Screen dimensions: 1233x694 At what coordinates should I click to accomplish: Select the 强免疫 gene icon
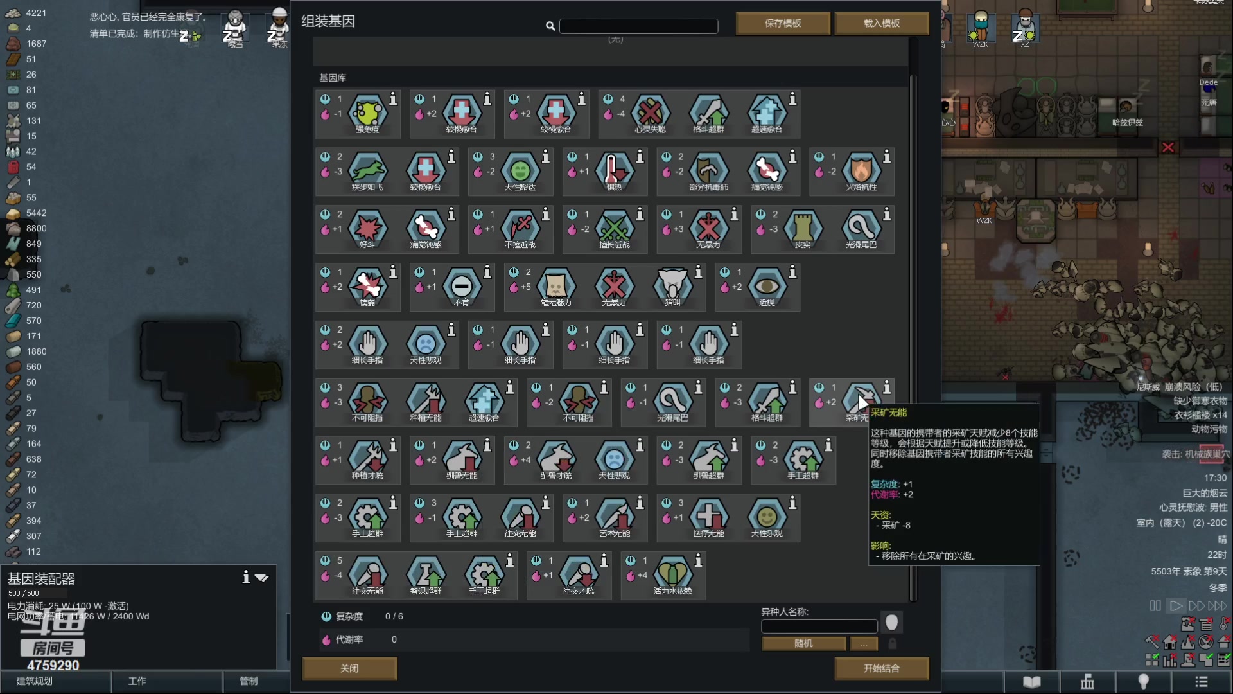[x=367, y=112]
